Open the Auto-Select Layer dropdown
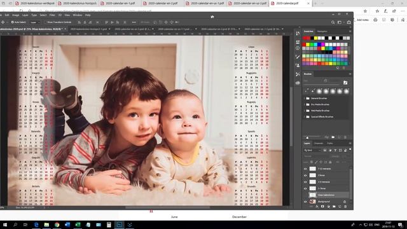Screen dimensions: 407x229 tap(34, 23)
